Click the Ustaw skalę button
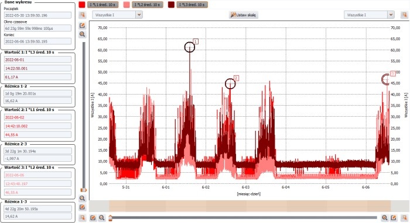Viewport: 410px width, 223px height. pyautogui.click(x=244, y=15)
